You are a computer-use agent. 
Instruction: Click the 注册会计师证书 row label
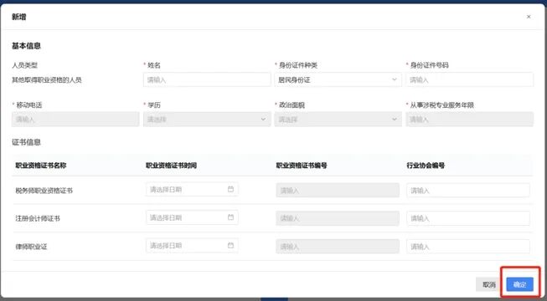click(38, 218)
